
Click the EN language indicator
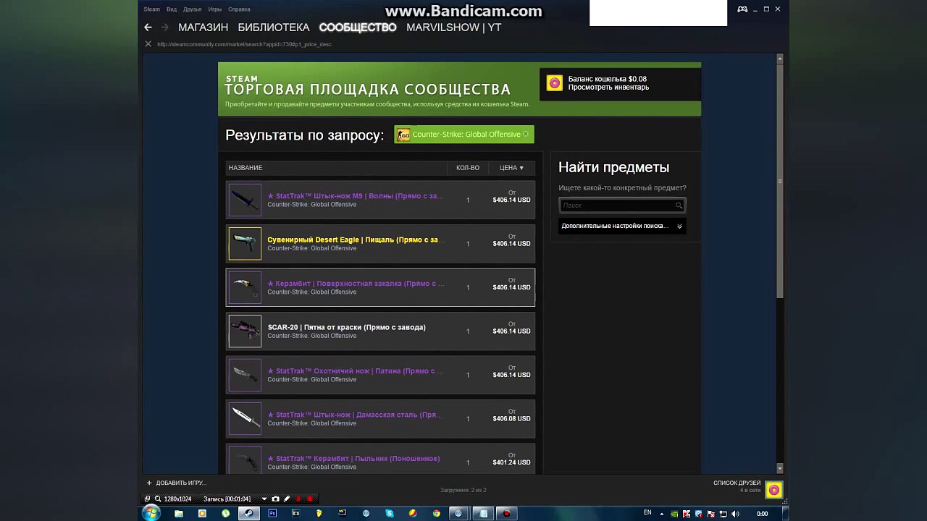click(647, 513)
